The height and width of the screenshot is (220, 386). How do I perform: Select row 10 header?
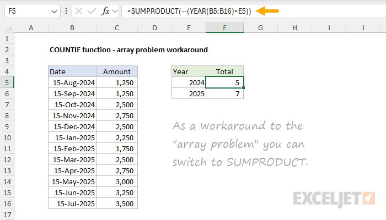pos(7,137)
